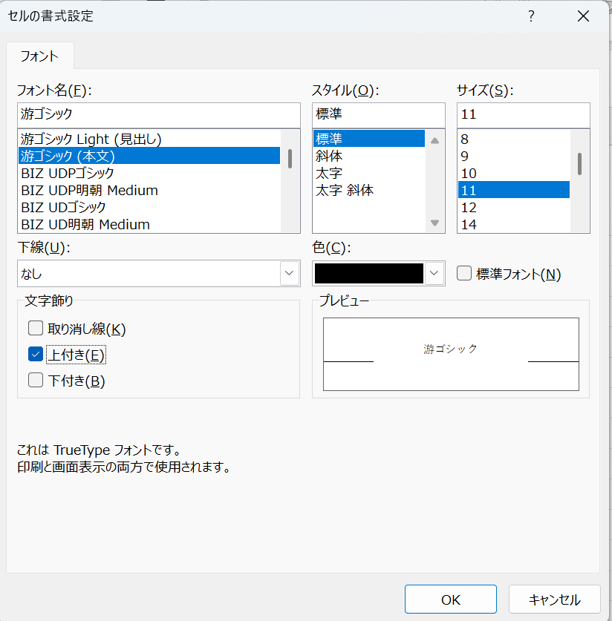Enable the 下付き subscript checkbox
This screenshot has height=621, width=612.
[x=36, y=381]
